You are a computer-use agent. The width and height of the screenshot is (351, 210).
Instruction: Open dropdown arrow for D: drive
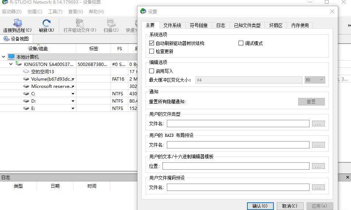pos(73,101)
